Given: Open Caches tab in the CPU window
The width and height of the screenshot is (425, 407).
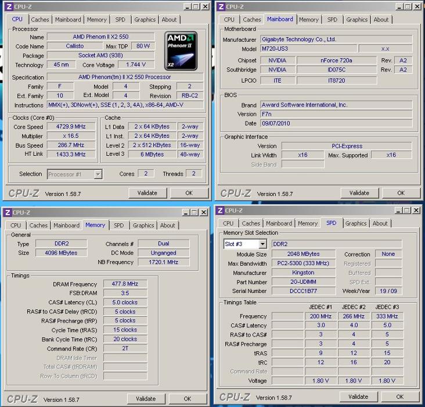Looking at the screenshot, I should pyautogui.click(x=40, y=20).
